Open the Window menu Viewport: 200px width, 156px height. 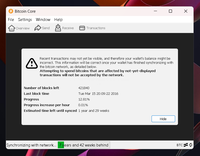[43, 20]
